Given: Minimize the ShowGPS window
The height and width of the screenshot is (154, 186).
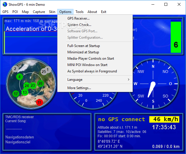Looking at the screenshot, I should [153, 4].
